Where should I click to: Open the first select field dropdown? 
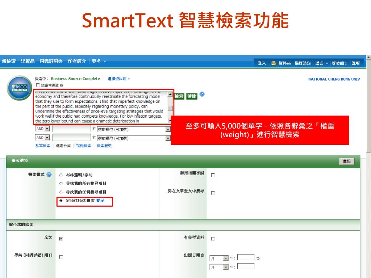134,129
